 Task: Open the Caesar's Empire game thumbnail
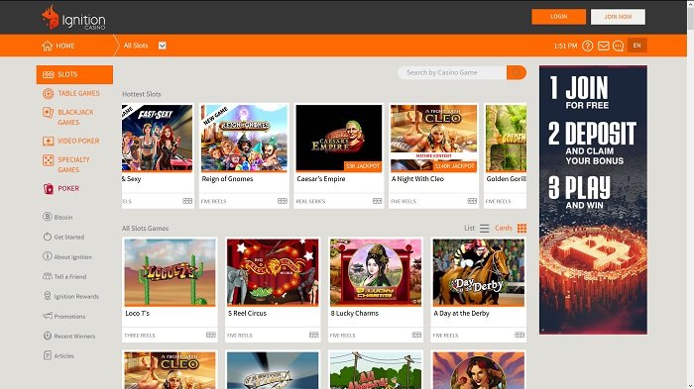point(339,138)
